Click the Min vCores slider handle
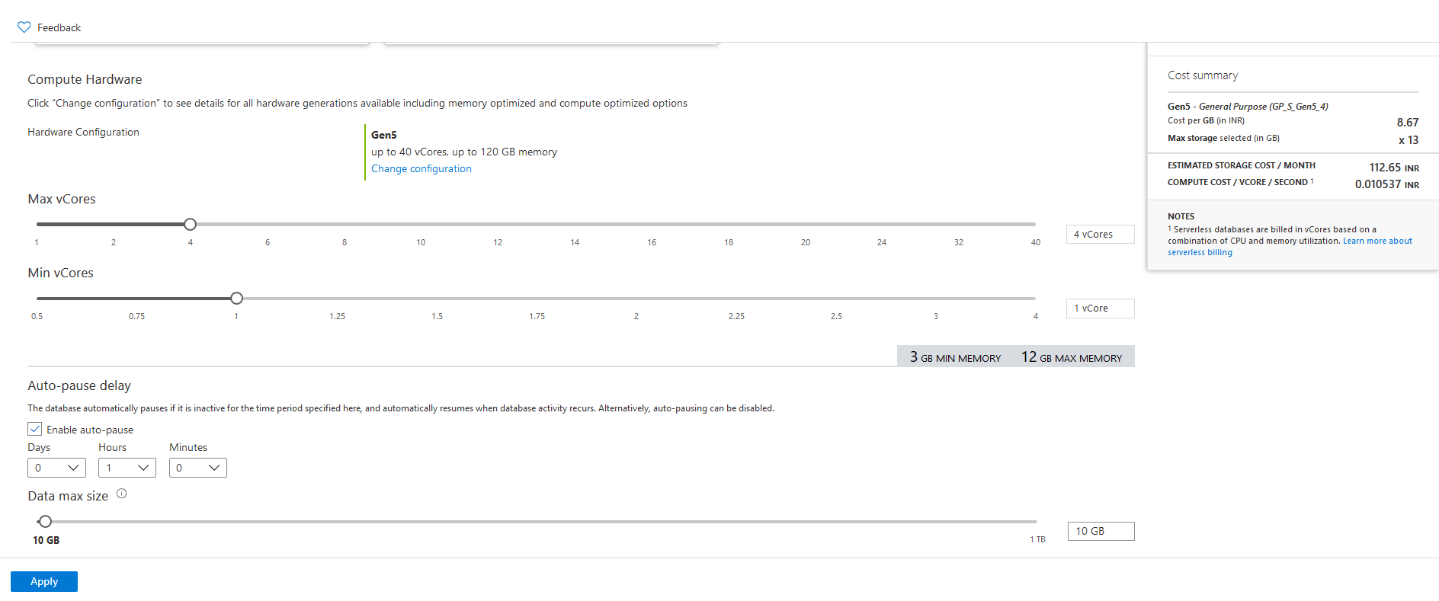 click(x=236, y=298)
